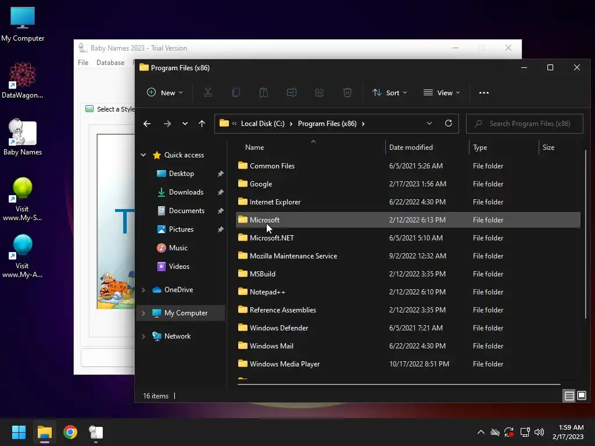The height and width of the screenshot is (446, 595).
Task: Click the vertical scrollbar of file list
Action: coord(586,235)
